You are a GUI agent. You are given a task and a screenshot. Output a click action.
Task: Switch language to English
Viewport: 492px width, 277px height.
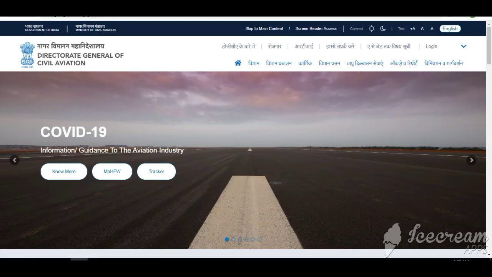450,28
